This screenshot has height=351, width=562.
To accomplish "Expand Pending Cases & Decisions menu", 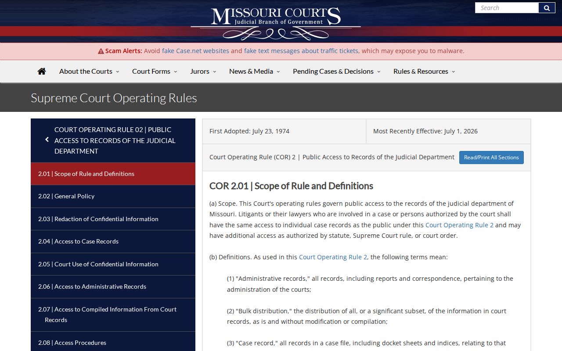I will (336, 71).
